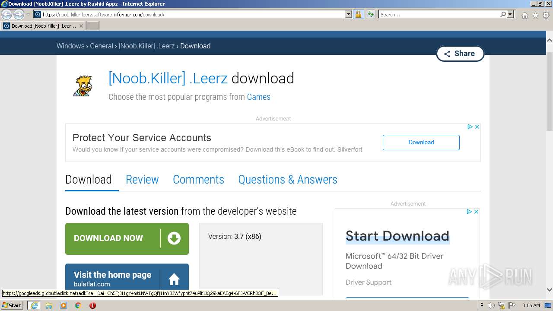Click the banner ad Download button
553x311 pixels.
421,142
